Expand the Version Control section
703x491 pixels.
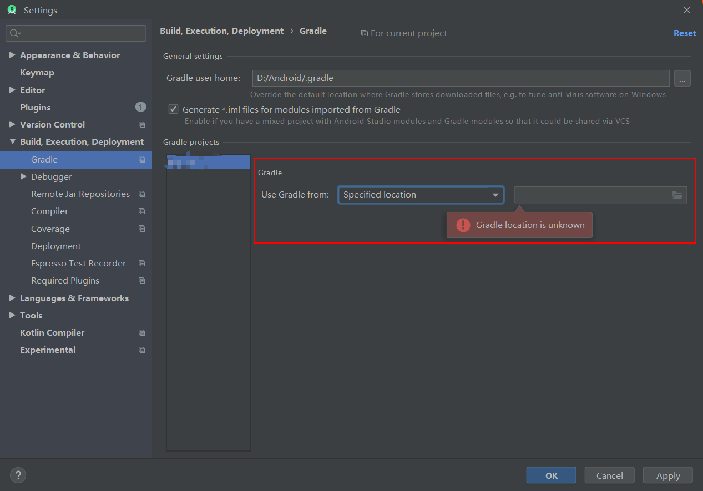[x=12, y=124]
